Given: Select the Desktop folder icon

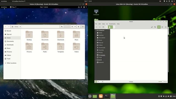Looking at the screenshot, I should tap(29, 34).
